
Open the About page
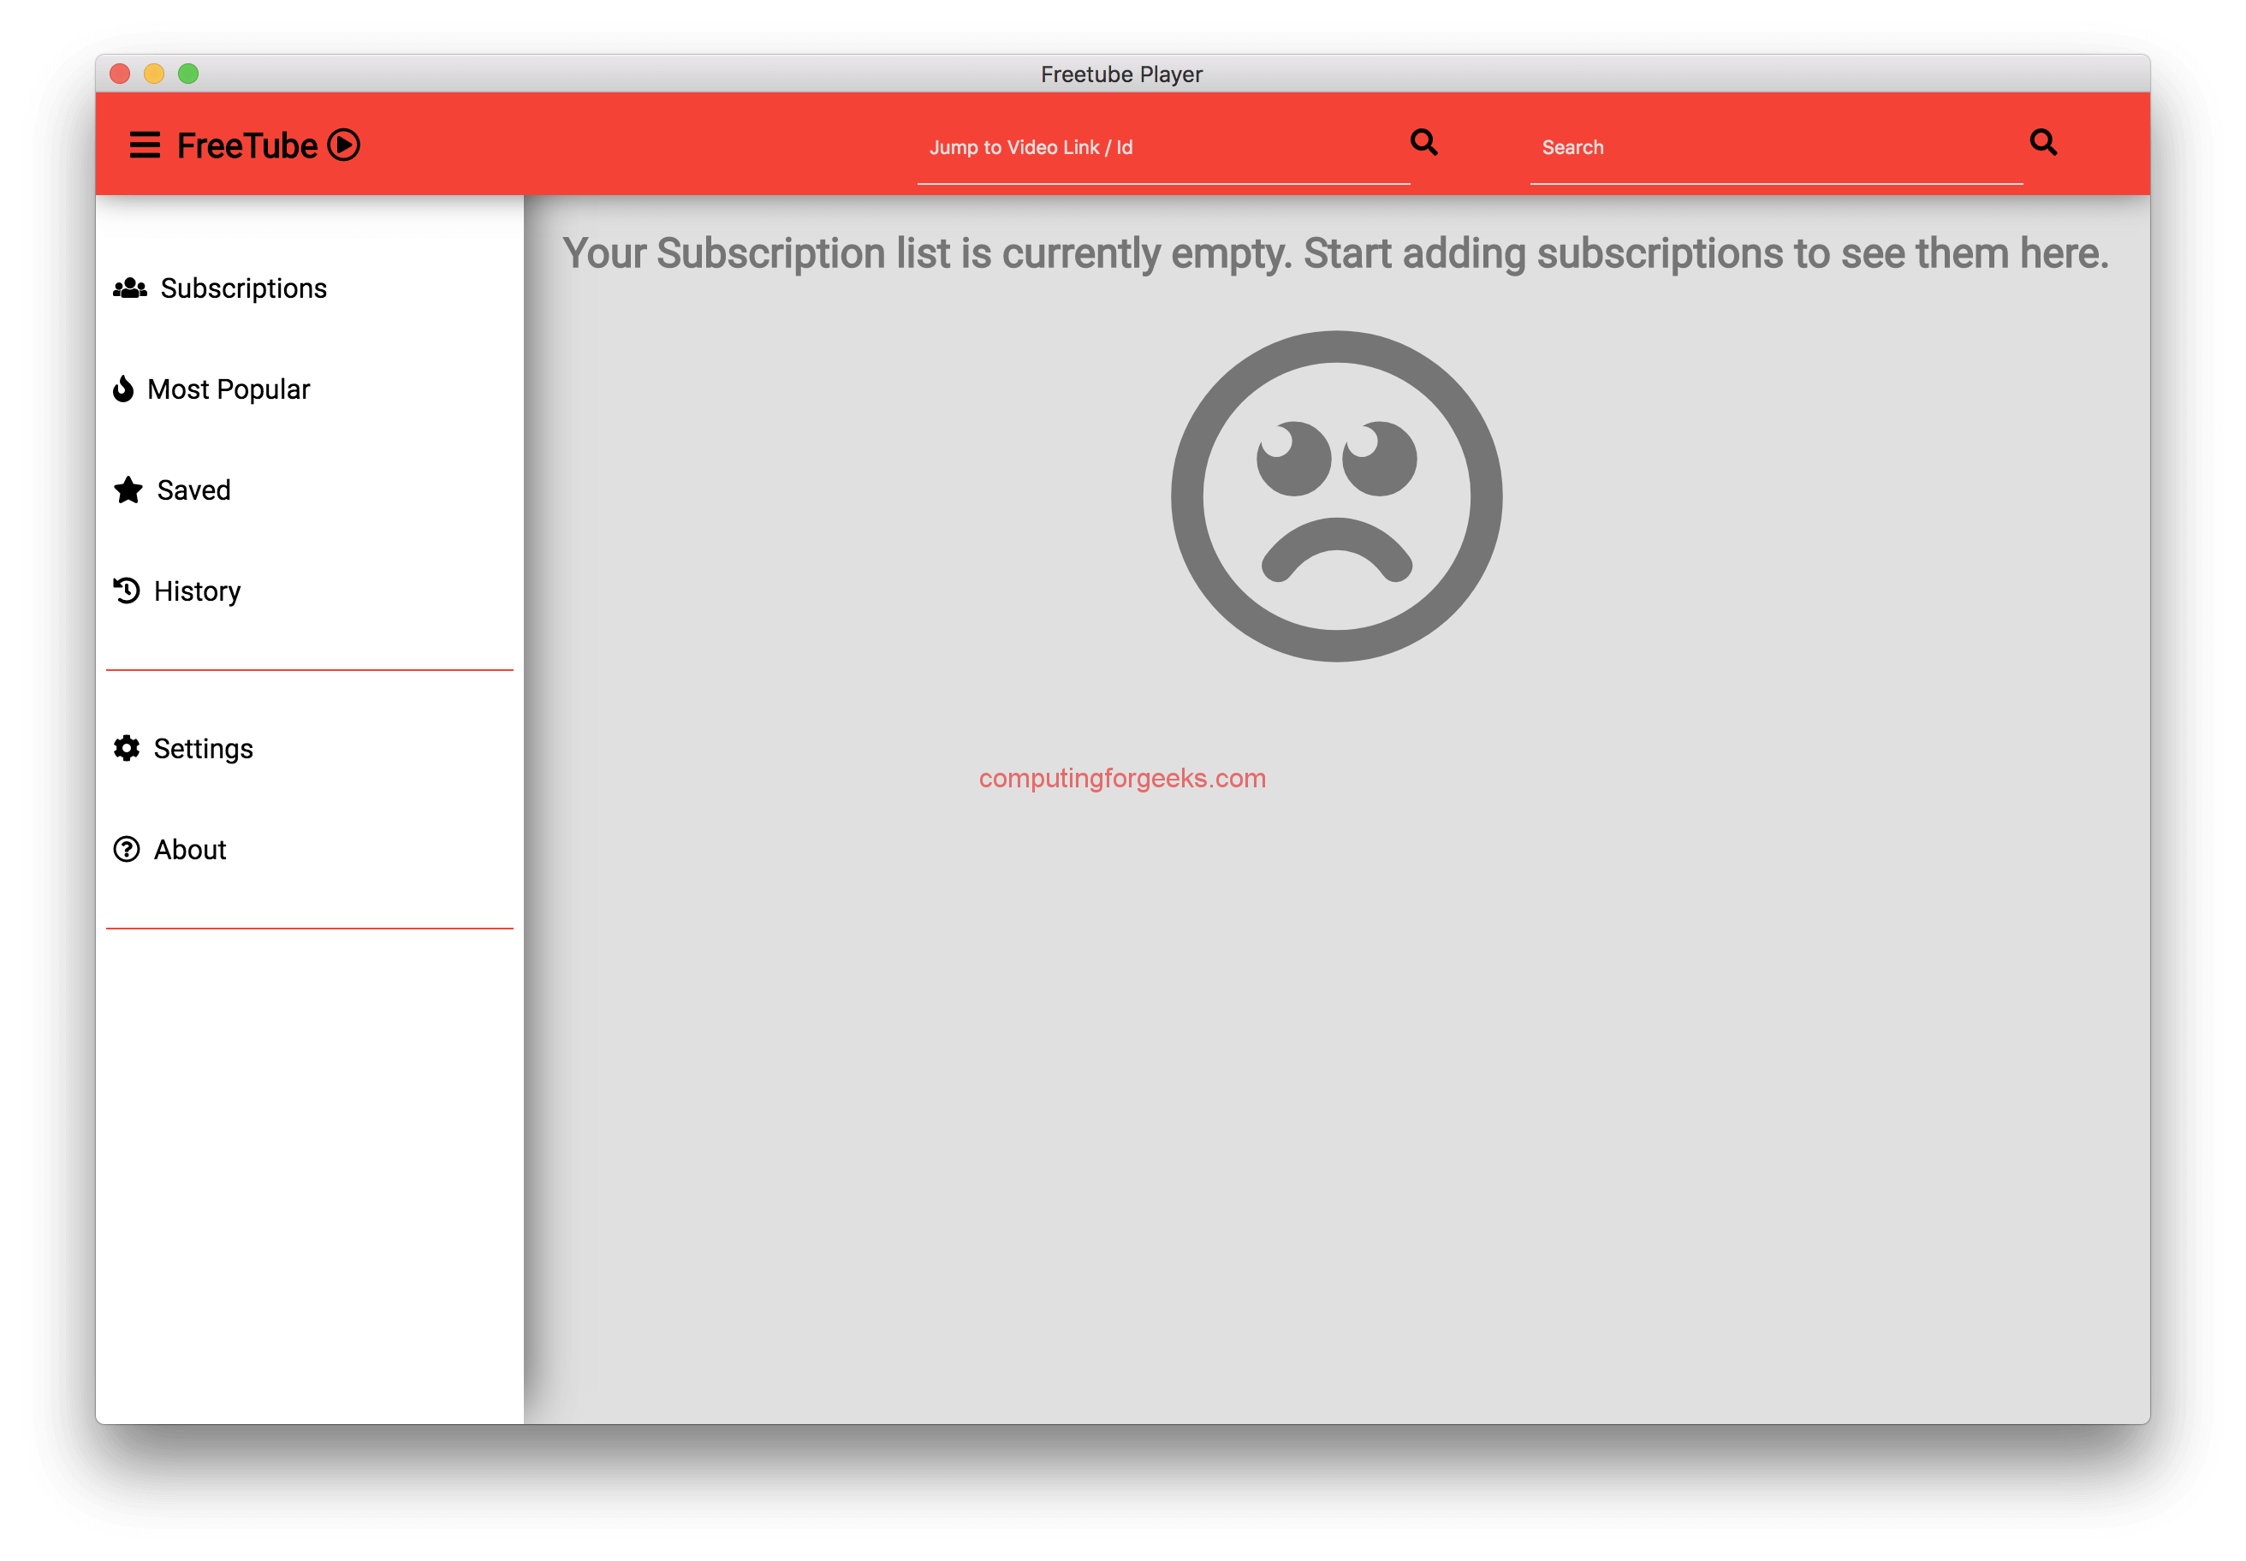(x=170, y=849)
